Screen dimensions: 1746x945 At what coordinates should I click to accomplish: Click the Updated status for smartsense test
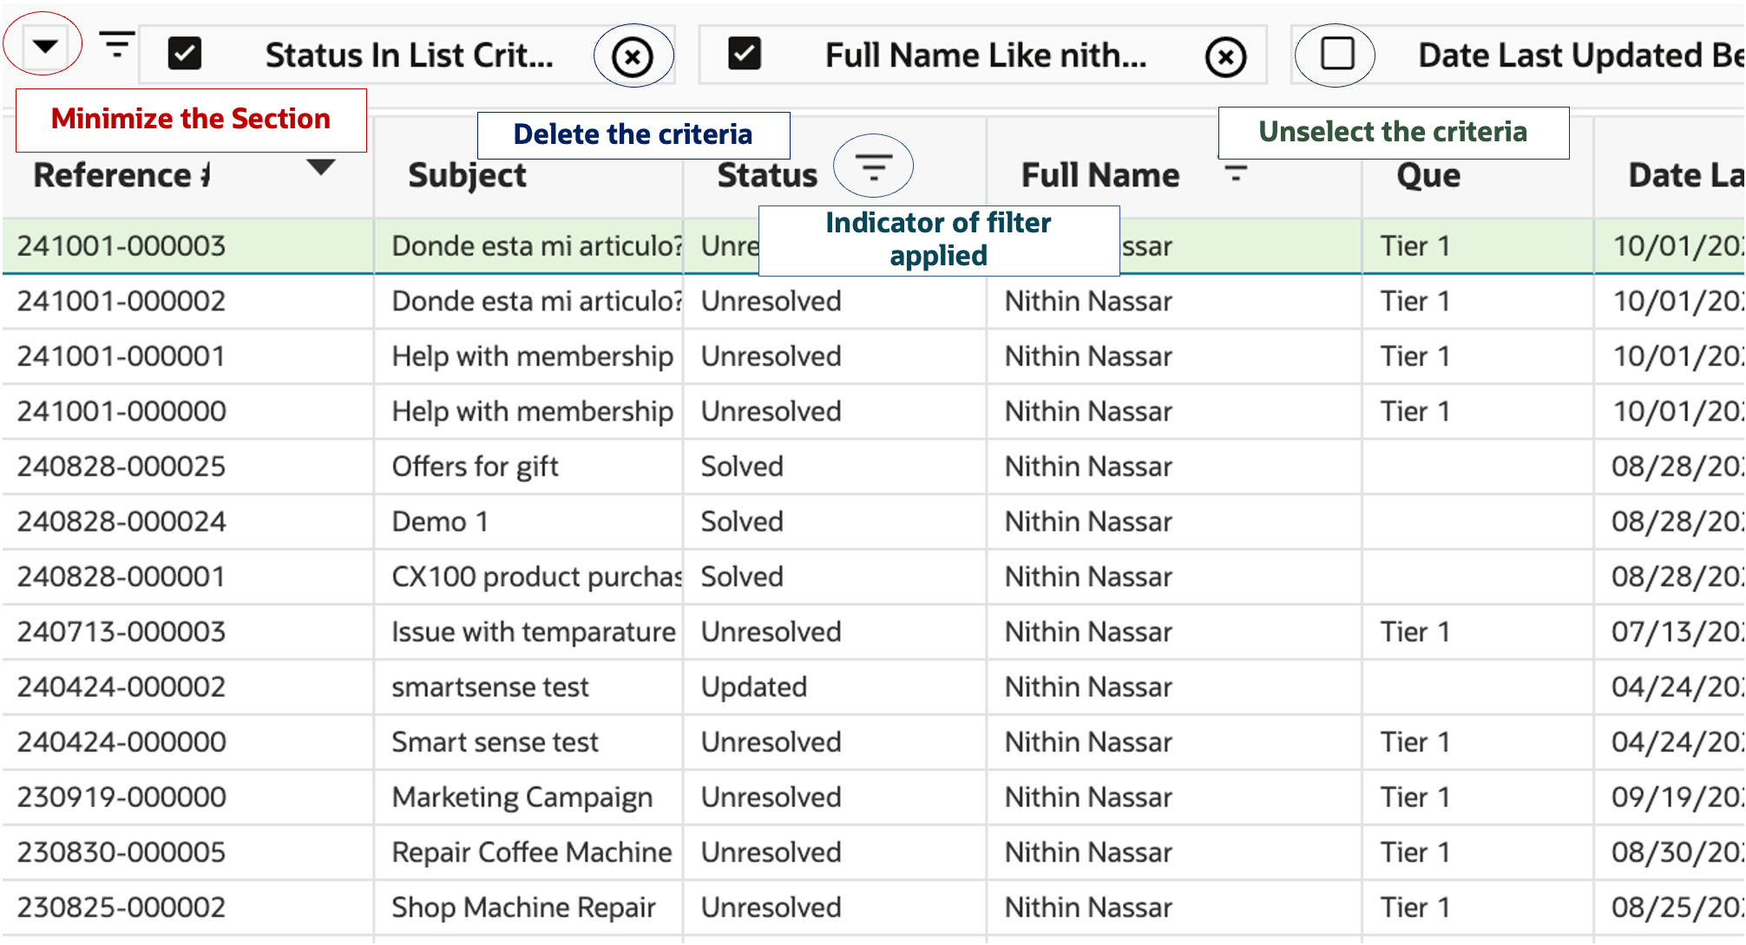click(x=753, y=688)
